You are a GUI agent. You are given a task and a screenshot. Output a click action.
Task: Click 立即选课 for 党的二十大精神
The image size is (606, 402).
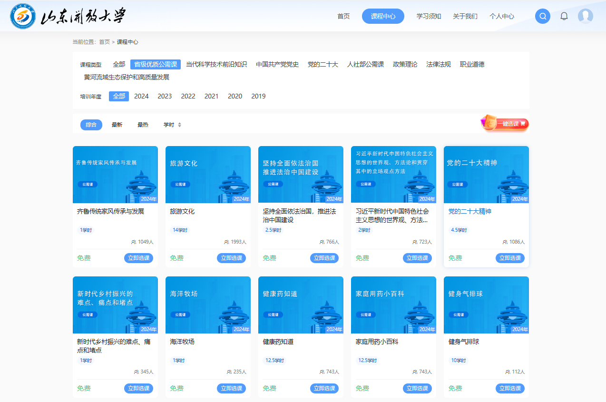510,258
